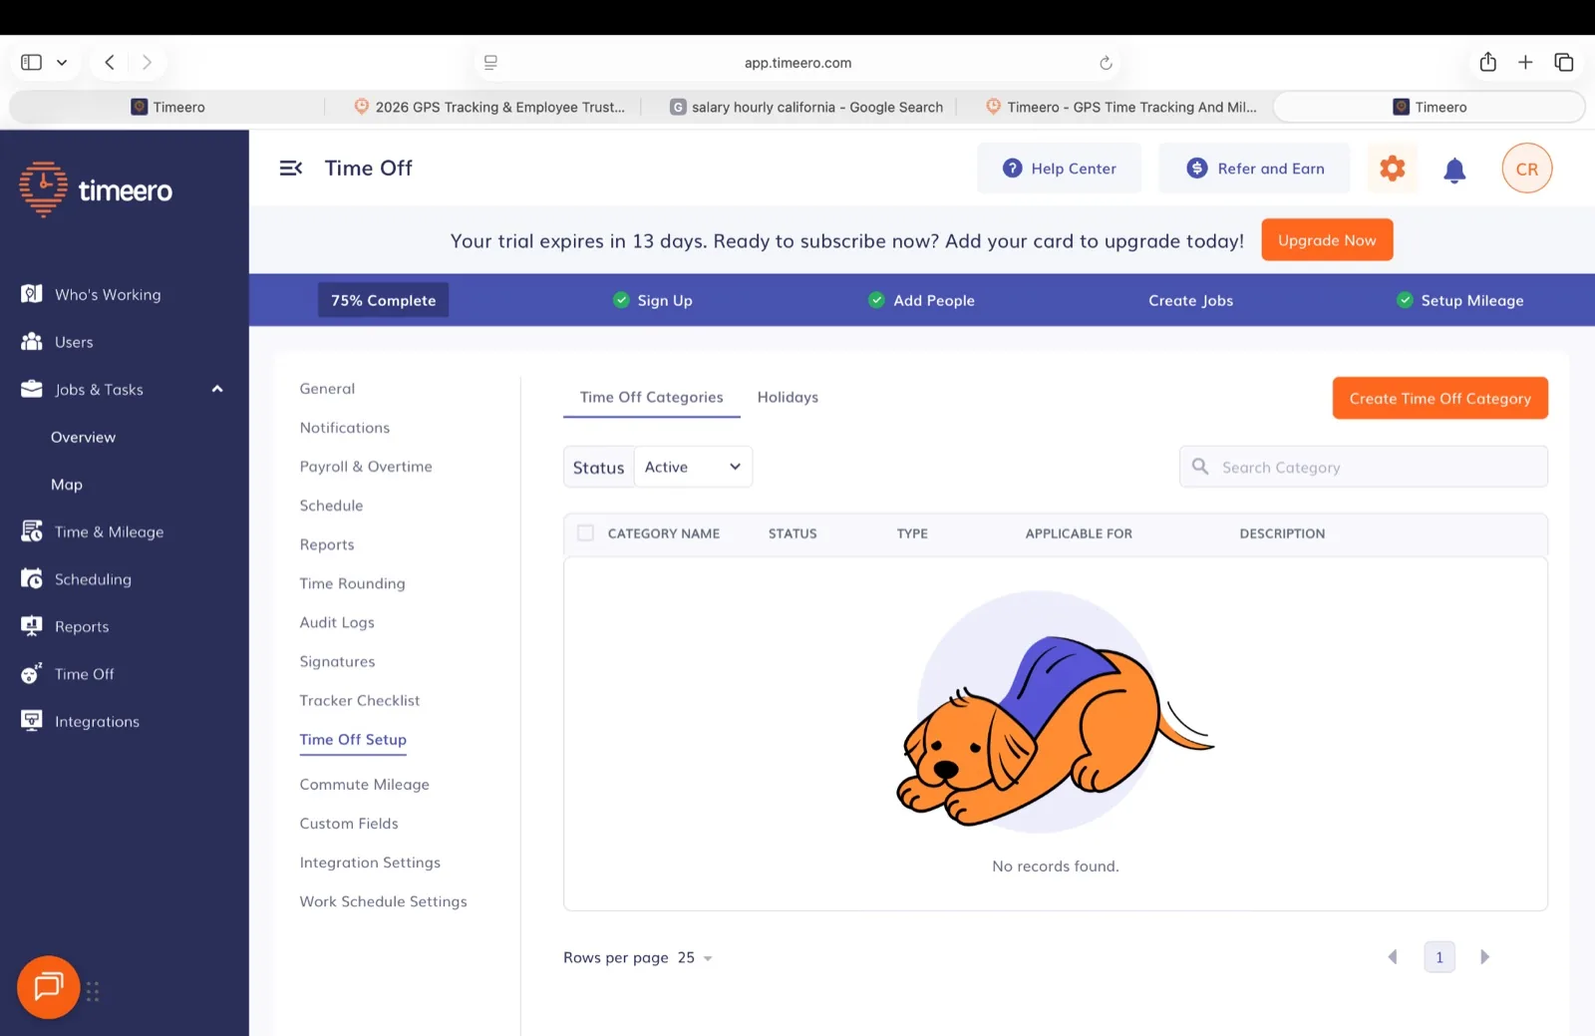Click the Time & Mileage sidebar icon
Screen dimensions: 1595x1036
(x=32, y=531)
